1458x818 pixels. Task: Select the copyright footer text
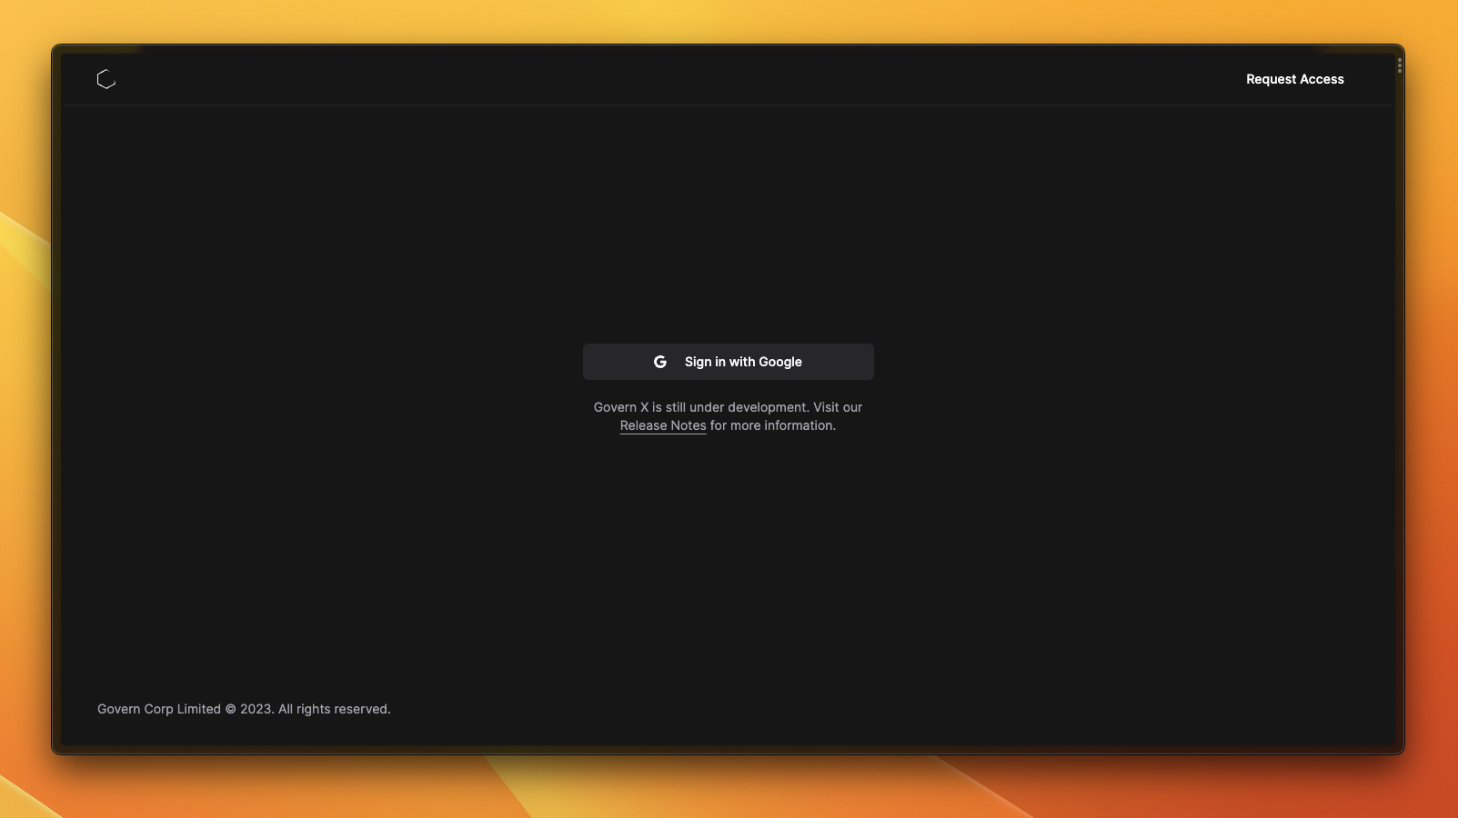coord(244,709)
